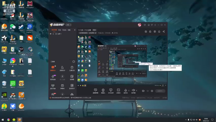The image size is (216, 122).
Task: Open the streamer avatar in the title bar
Action: point(139,25)
